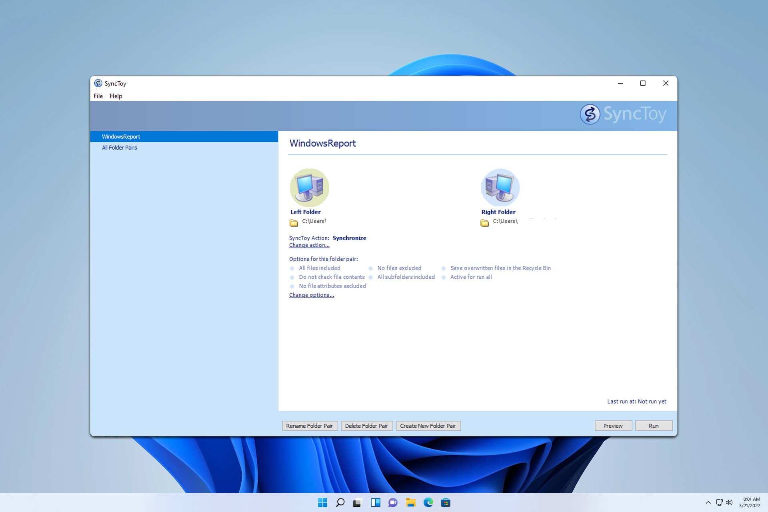Click the Microsoft Store taskbar icon
The height and width of the screenshot is (512, 768).
pyautogui.click(x=446, y=502)
